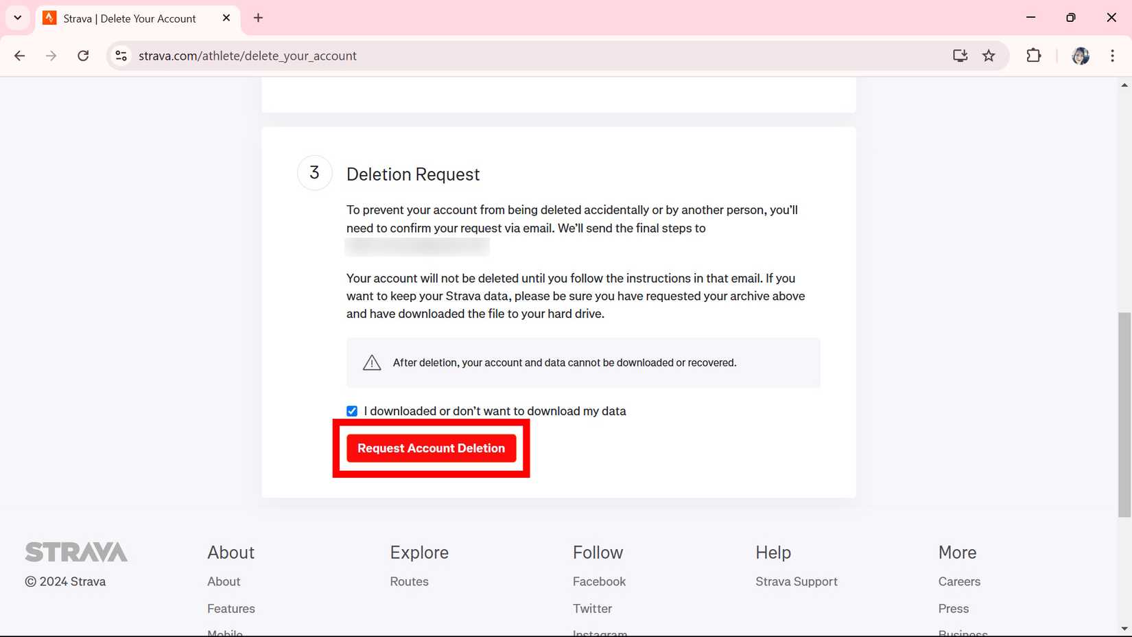This screenshot has height=637, width=1132.
Task: Bookmark this page with the star icon
Action: [x=989, y=56]
